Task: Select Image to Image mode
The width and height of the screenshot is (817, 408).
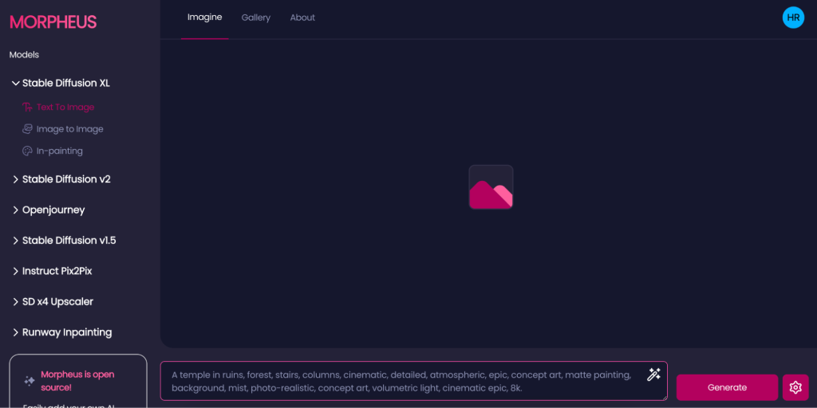Action: [x=70, y=129]
